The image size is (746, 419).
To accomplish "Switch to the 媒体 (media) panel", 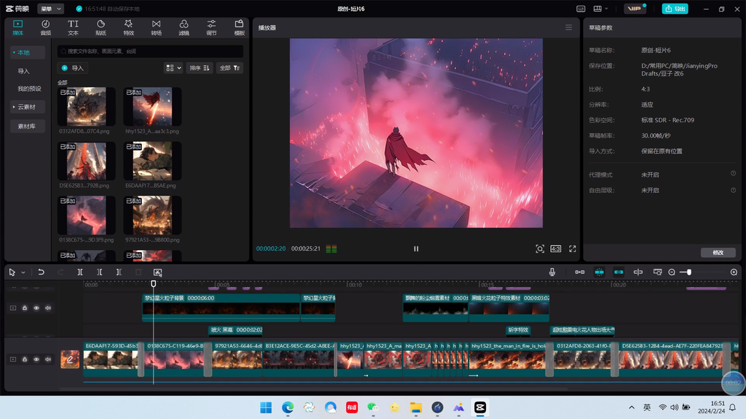I will 17,27.
